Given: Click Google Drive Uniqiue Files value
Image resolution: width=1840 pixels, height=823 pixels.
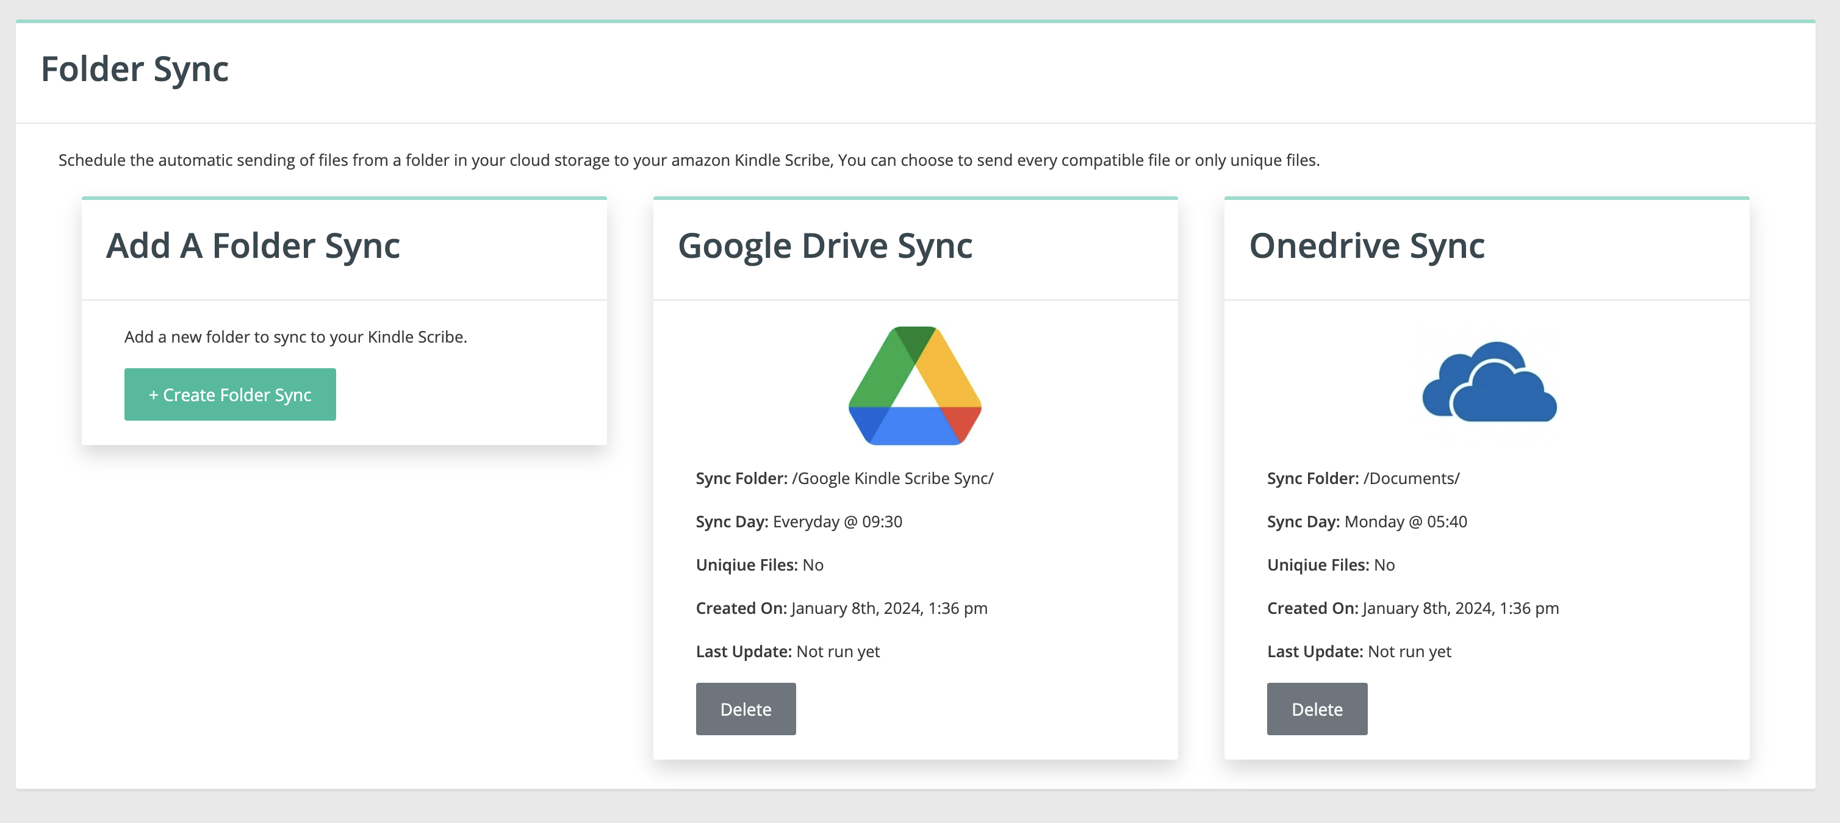Looking at the screenshot, I should click(813, 565).
